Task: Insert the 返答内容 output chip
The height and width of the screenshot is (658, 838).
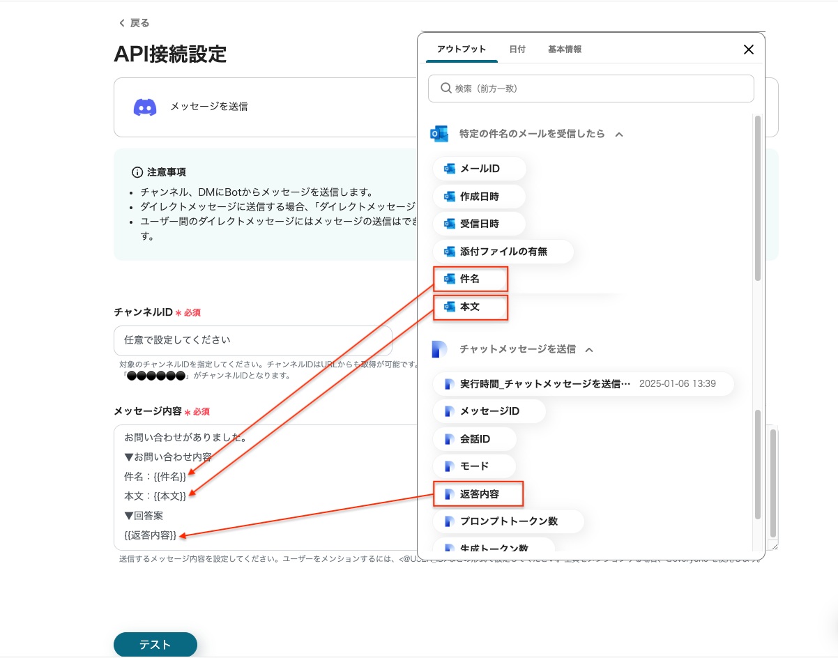Action: pyautogui.click(x=478, y=494)
